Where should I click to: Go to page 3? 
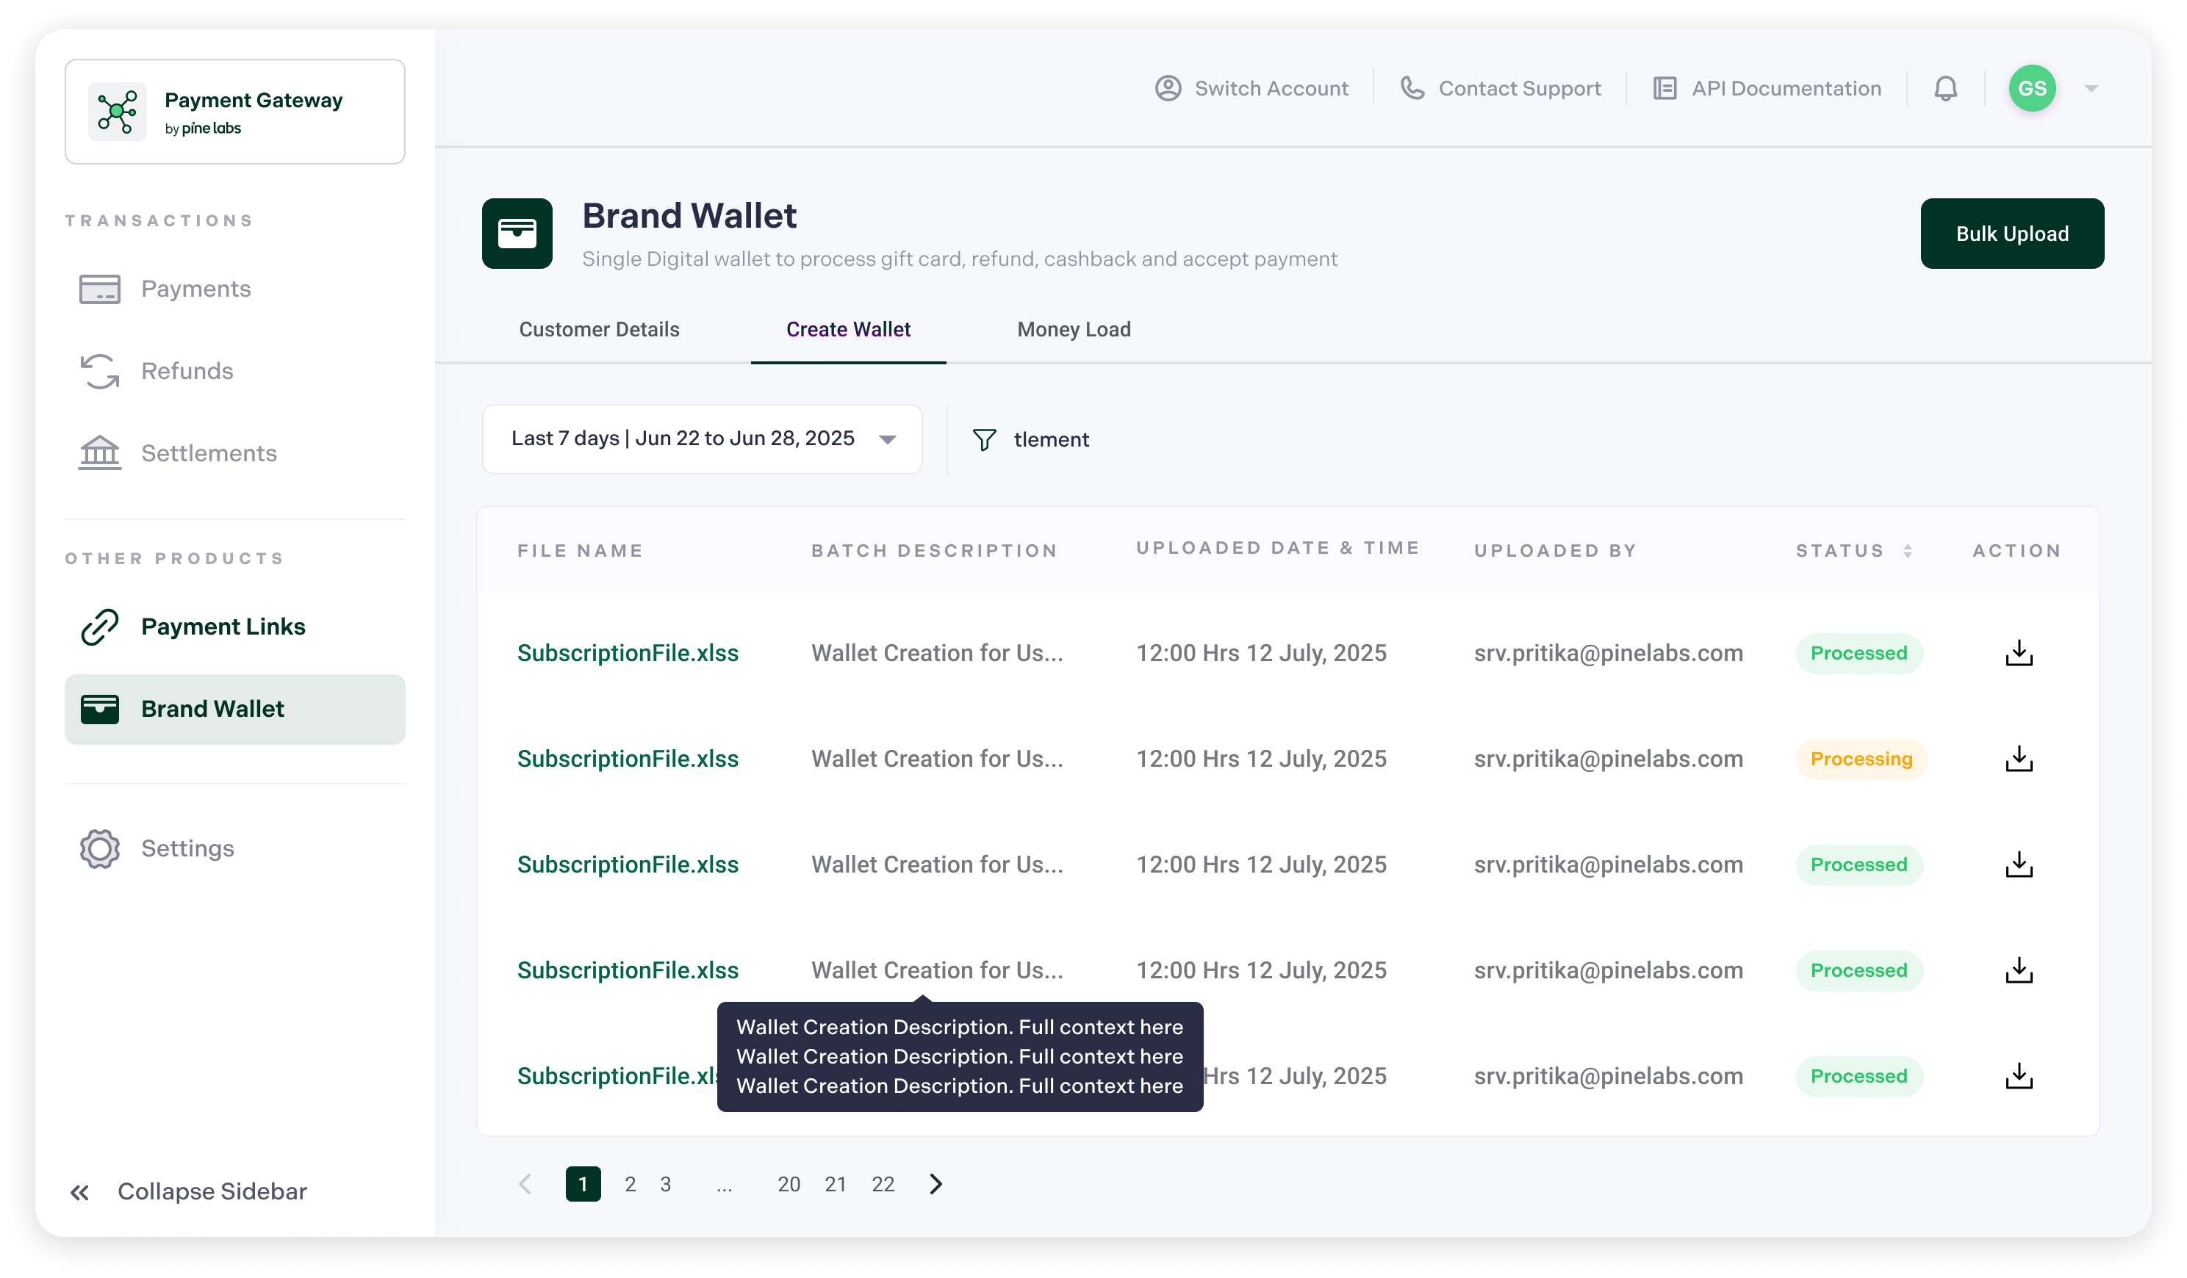pyautogui.click(x=666, y=1184)
